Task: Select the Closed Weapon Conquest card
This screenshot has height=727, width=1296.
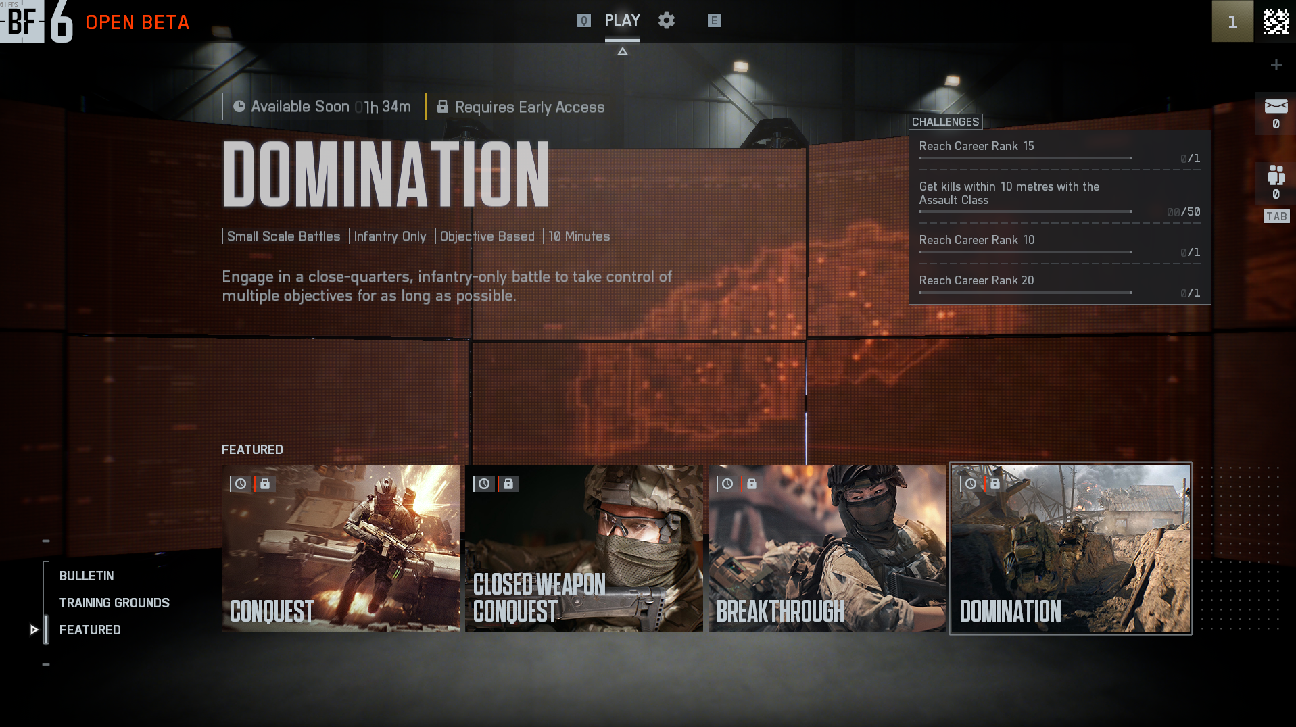Action: (584, 549)
